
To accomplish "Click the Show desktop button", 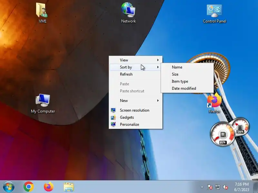I will click(255, 187).
